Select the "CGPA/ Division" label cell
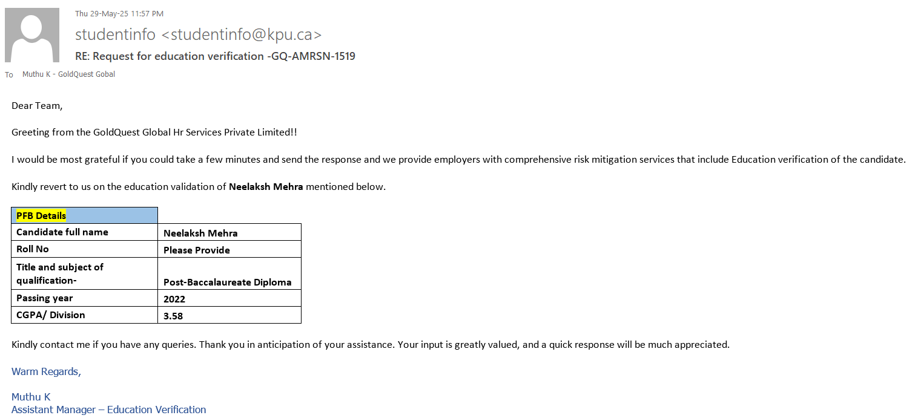 pyautogui.click(x=51, y=315)
